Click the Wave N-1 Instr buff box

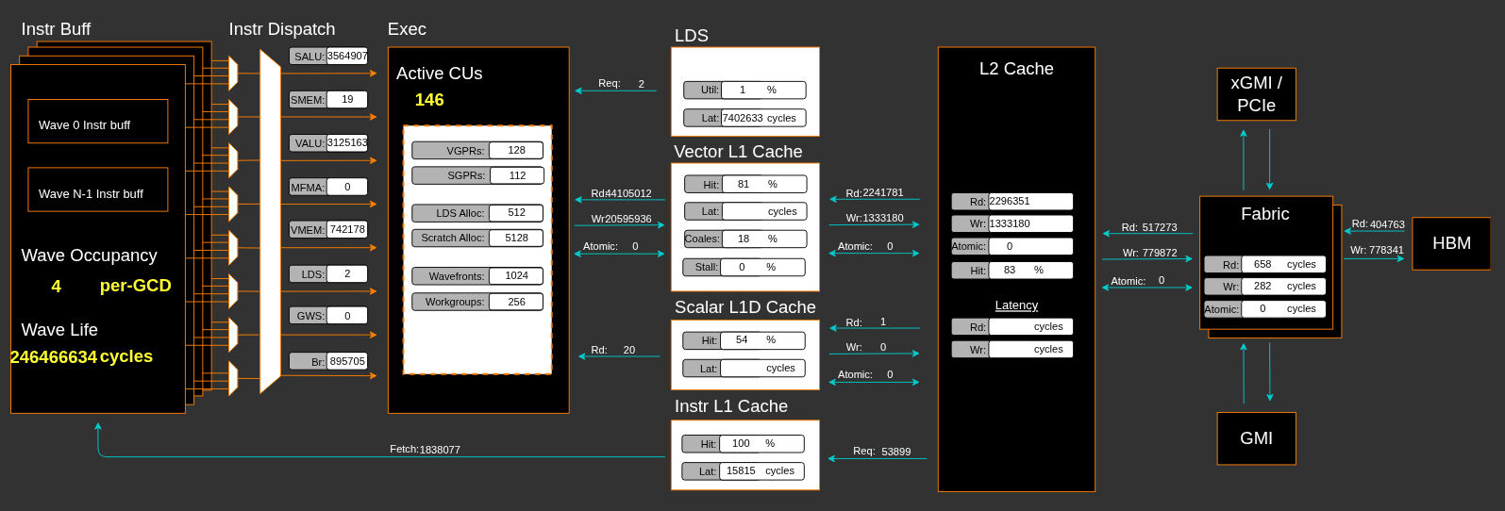98,190
